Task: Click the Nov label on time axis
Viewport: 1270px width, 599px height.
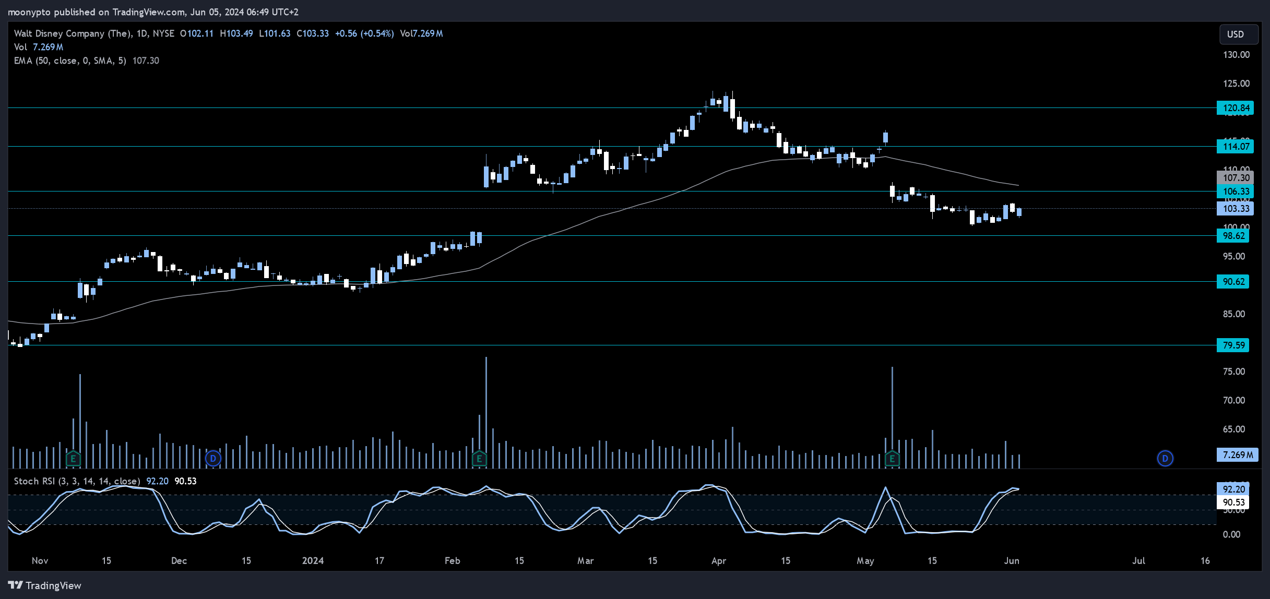Action: pyautogui.click(x=40, y=560)
